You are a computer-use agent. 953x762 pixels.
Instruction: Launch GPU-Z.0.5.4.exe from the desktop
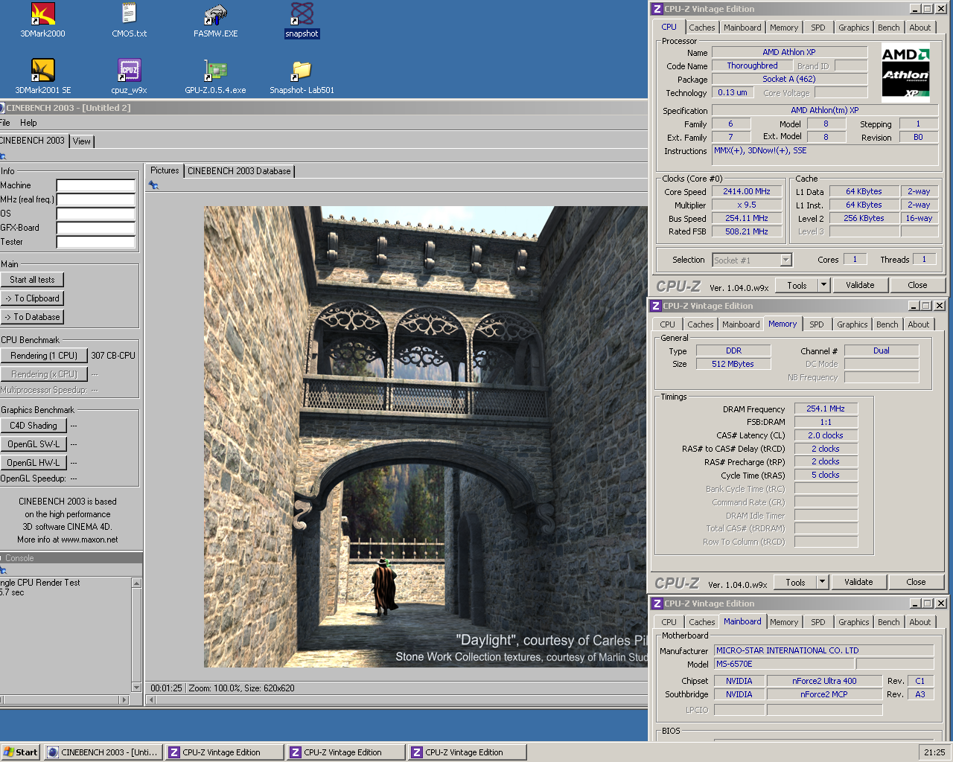pos(215,77)
